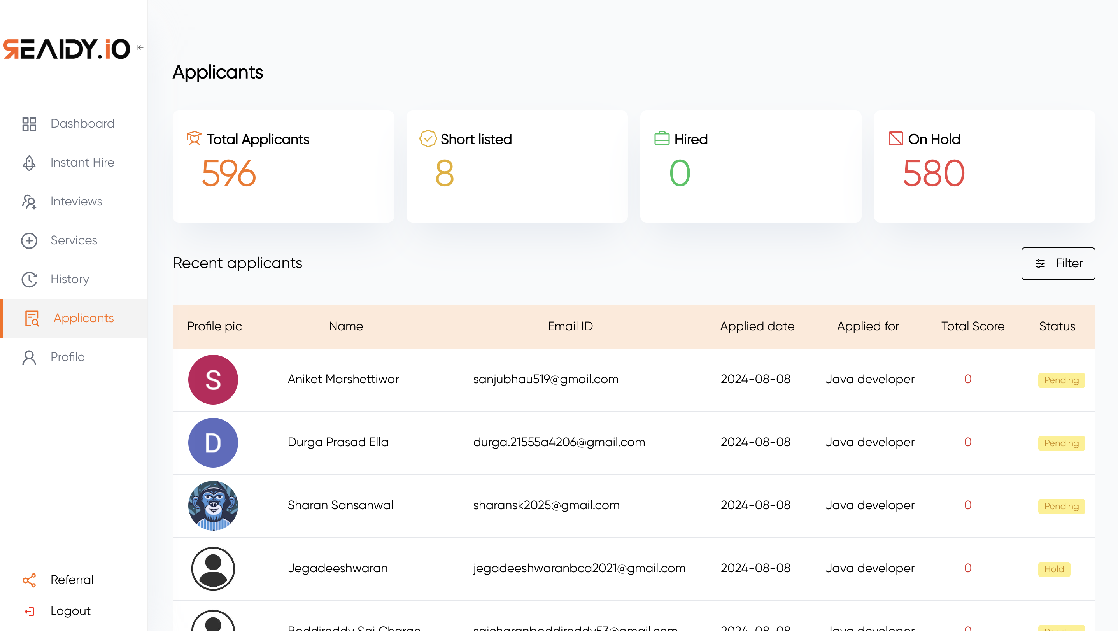Click the Profile pic column header
This screenshot has width=1118, height=631.
click(214, 326)
